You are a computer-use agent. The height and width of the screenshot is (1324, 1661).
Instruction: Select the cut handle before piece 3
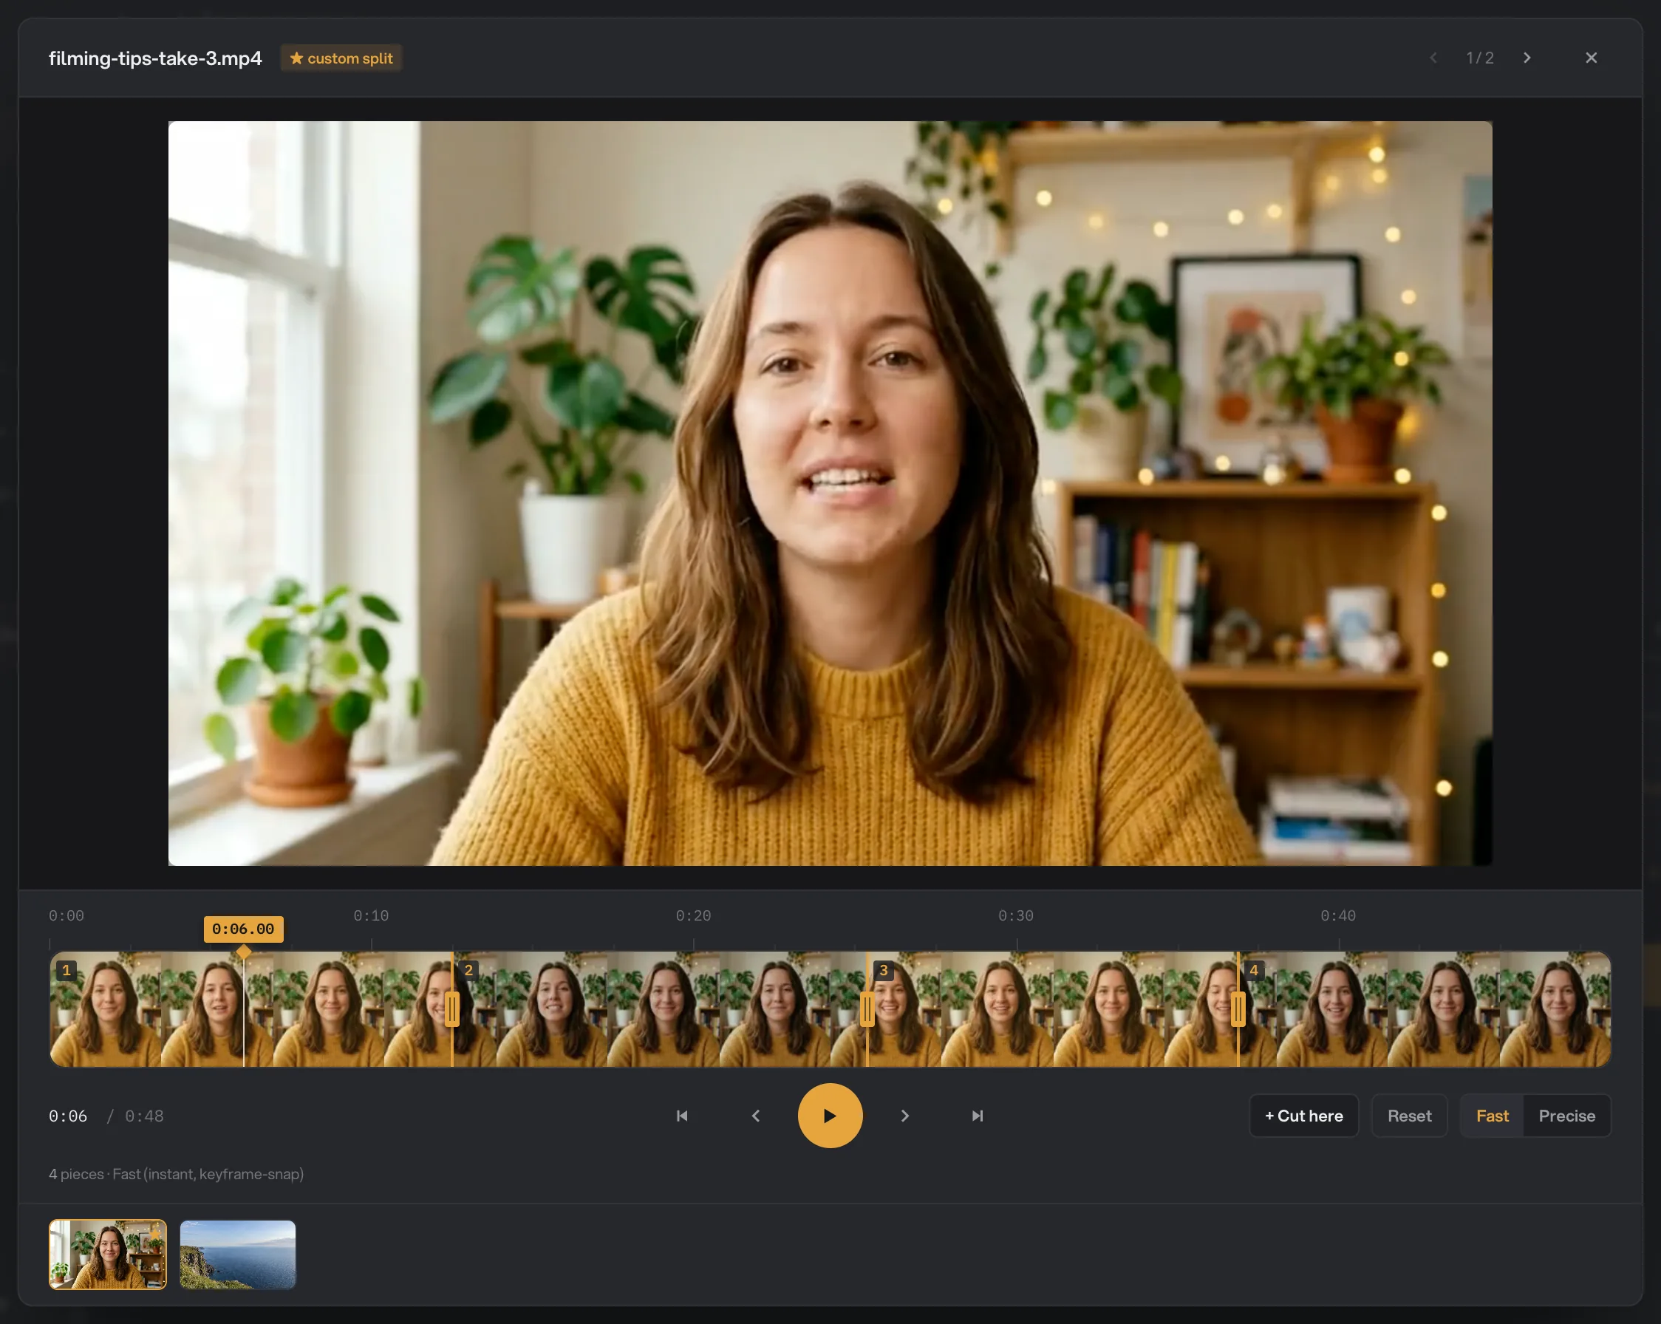867,1009
